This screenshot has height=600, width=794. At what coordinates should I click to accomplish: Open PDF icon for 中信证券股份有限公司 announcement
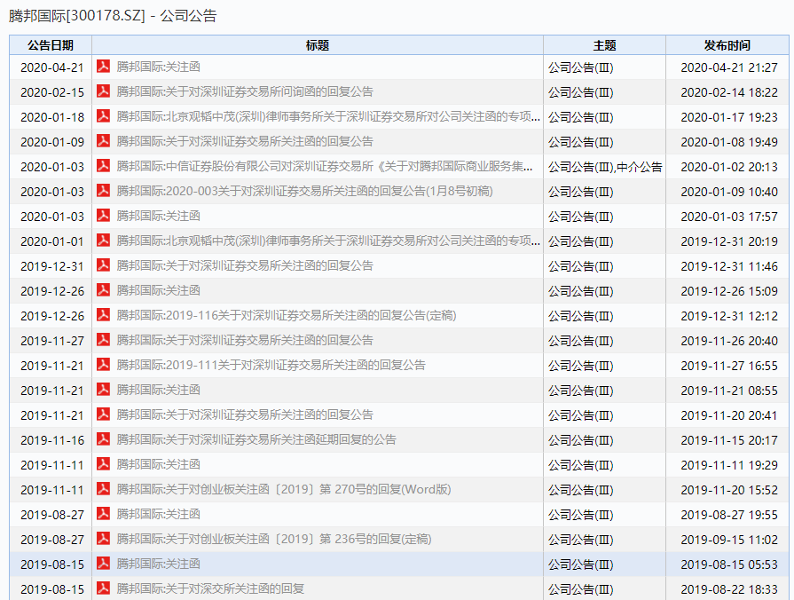103,166
